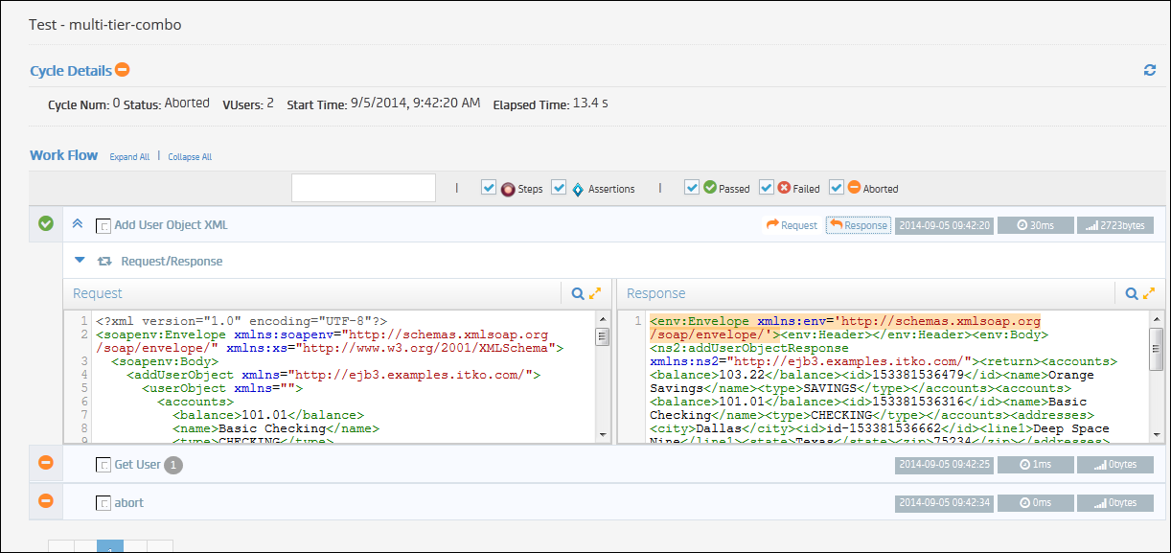Click the aborted status icon next to Get User

(45, 463)
